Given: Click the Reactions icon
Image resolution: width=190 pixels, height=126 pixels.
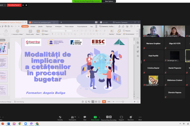Looking at the screenshot, I should pyautogui.click(x=130, y=117).
